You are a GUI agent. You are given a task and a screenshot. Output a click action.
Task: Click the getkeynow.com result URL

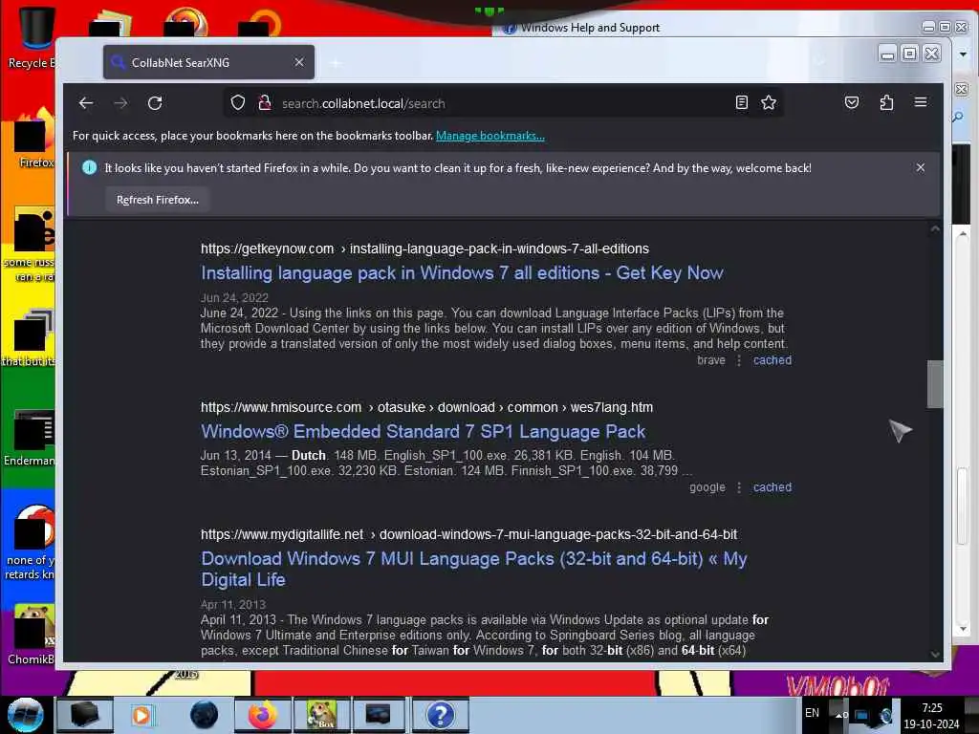[x=424, y=249]
